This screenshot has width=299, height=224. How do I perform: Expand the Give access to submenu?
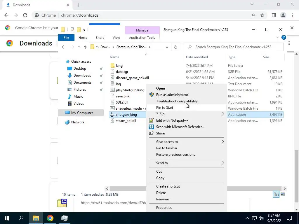187,142
